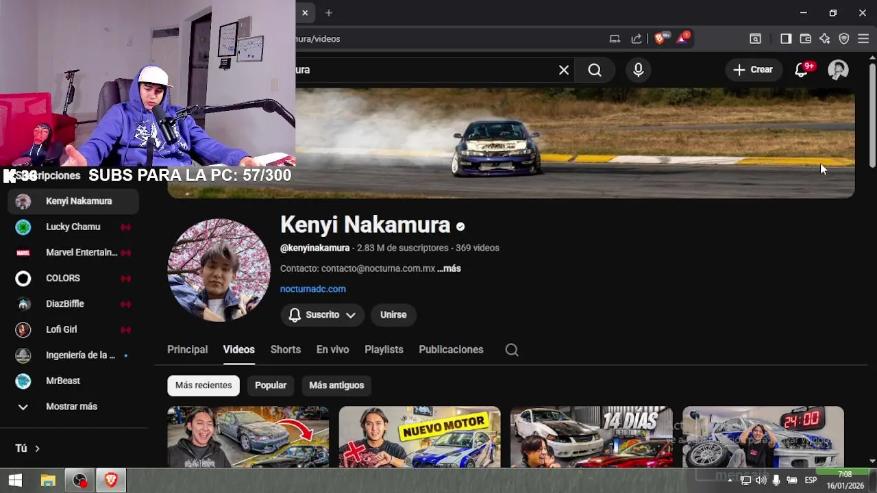Open Brave Rewards triangle icon
877x493 pixels.
[x=682, y=39]
